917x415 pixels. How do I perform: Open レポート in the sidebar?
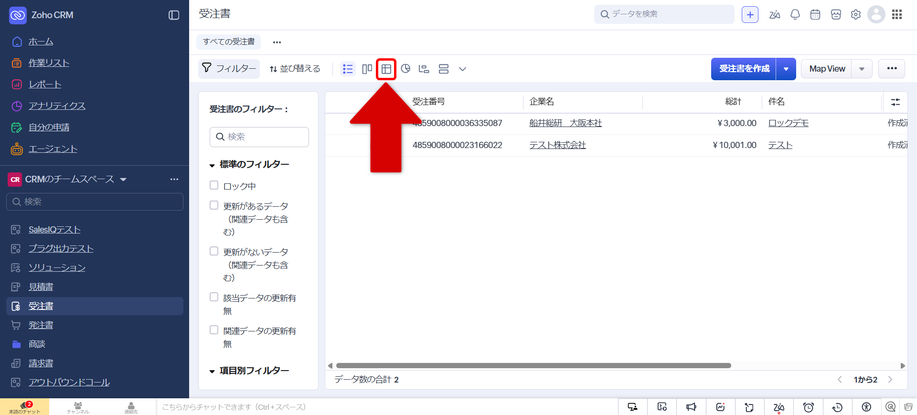click(x=45, y=85)
